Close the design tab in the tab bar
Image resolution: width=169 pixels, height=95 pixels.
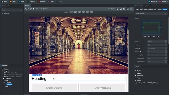[30, 6]
